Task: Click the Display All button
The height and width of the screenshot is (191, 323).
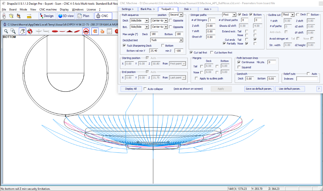Action: [131, 89]
